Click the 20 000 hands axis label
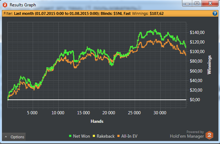220x144 pixels. coord(109,113)
